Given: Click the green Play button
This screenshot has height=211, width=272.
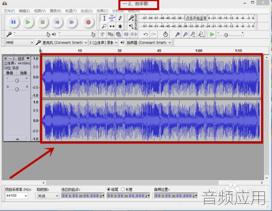Looking at the screenshot, I should tap(28, 22).
